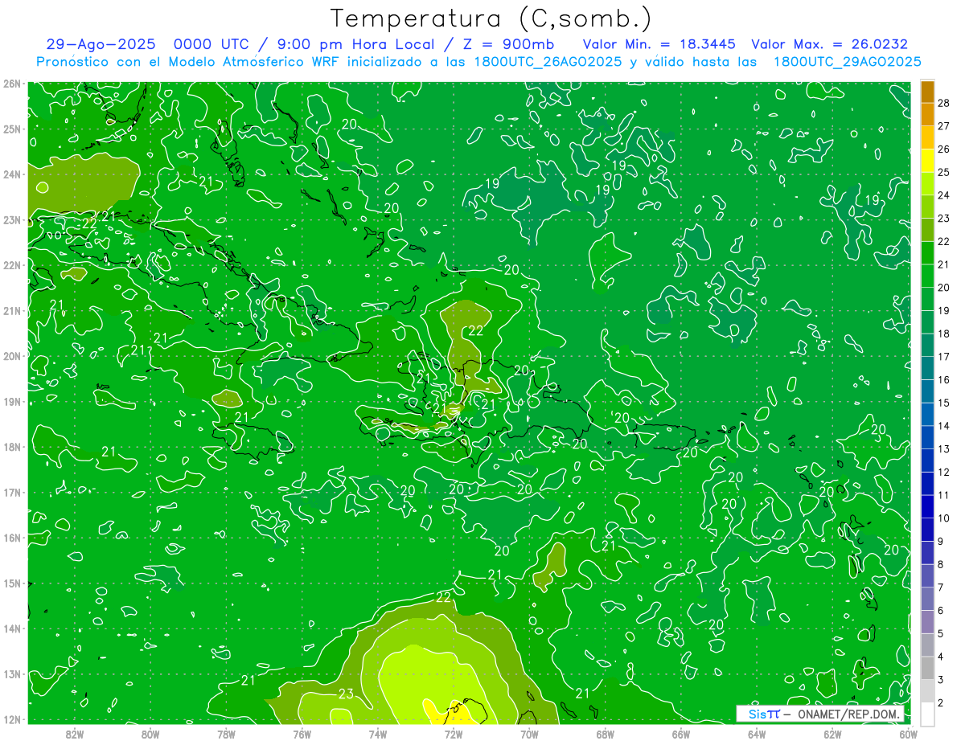Click the orange swatch between 27 and 28
The image size is (965, 745).
[927, 114]
